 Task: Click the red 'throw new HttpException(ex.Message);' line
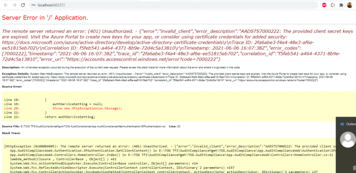[x=88, y=108]
